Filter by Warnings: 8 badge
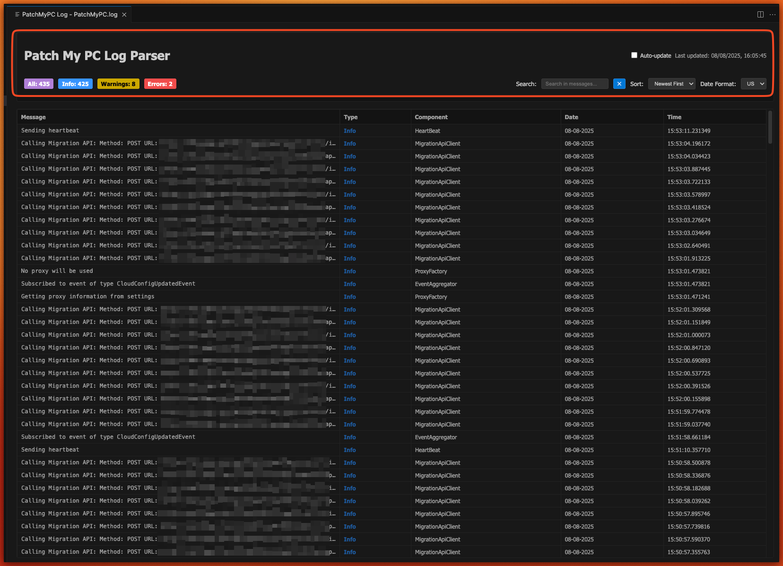 [118, 84]
